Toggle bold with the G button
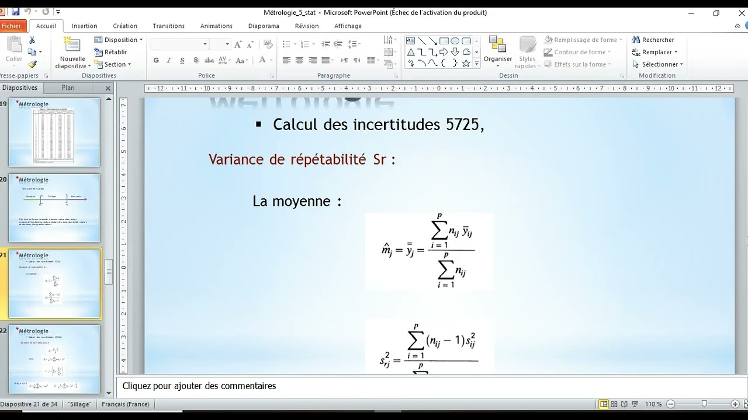Image resolution: width=748 pixels, height=420 pixels. click(156, 60)
